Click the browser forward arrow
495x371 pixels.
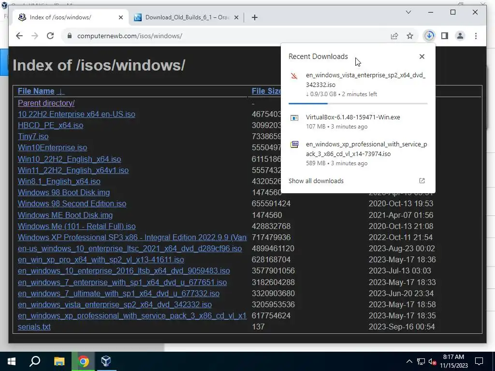coord(35,36)
